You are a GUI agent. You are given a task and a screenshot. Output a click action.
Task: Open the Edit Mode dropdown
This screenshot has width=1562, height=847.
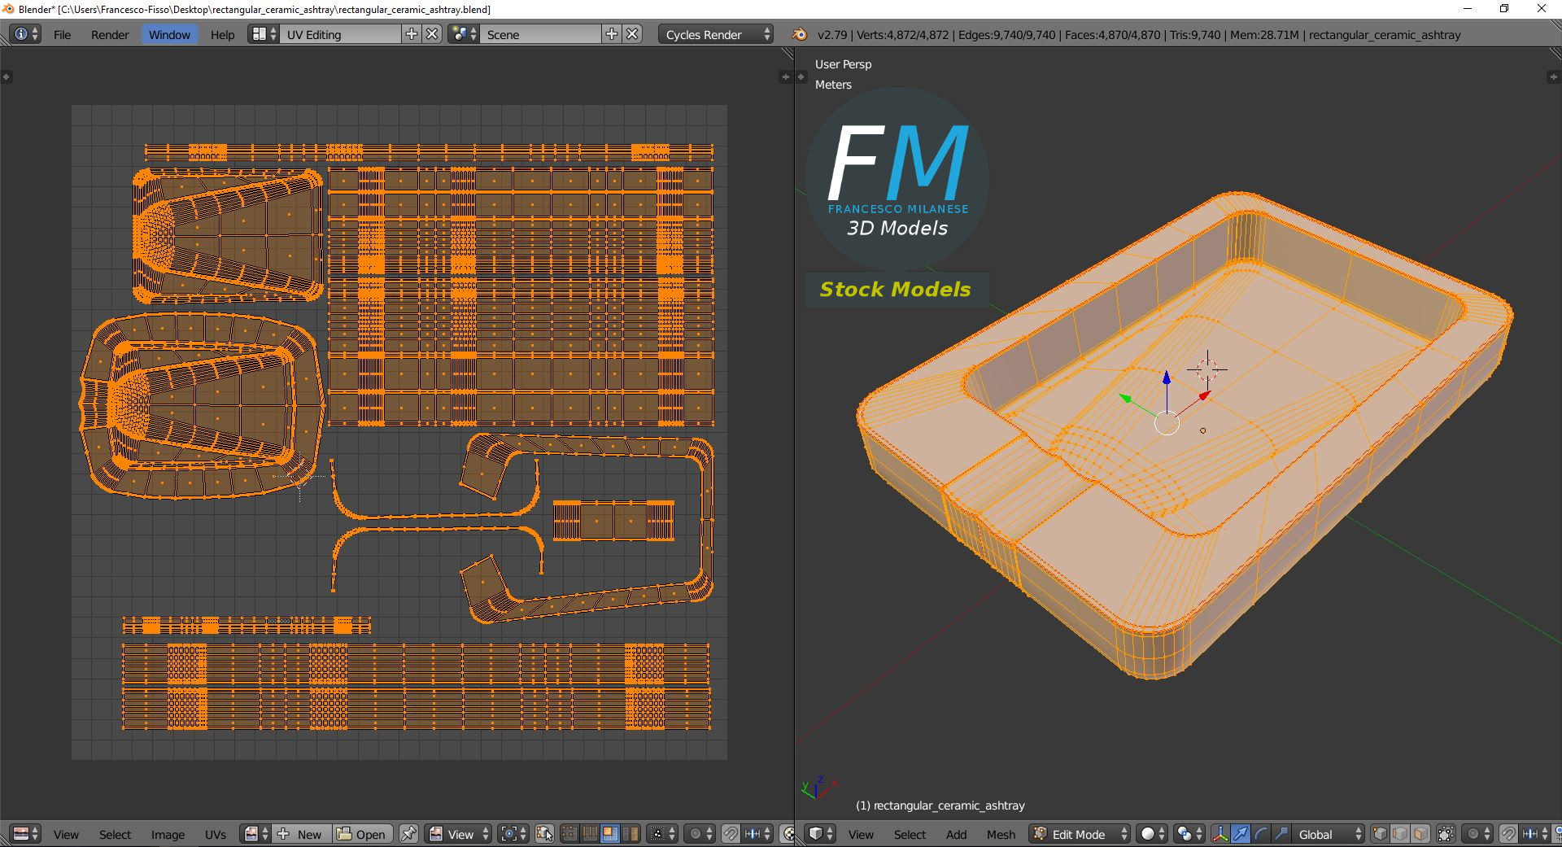point(1080,834)
